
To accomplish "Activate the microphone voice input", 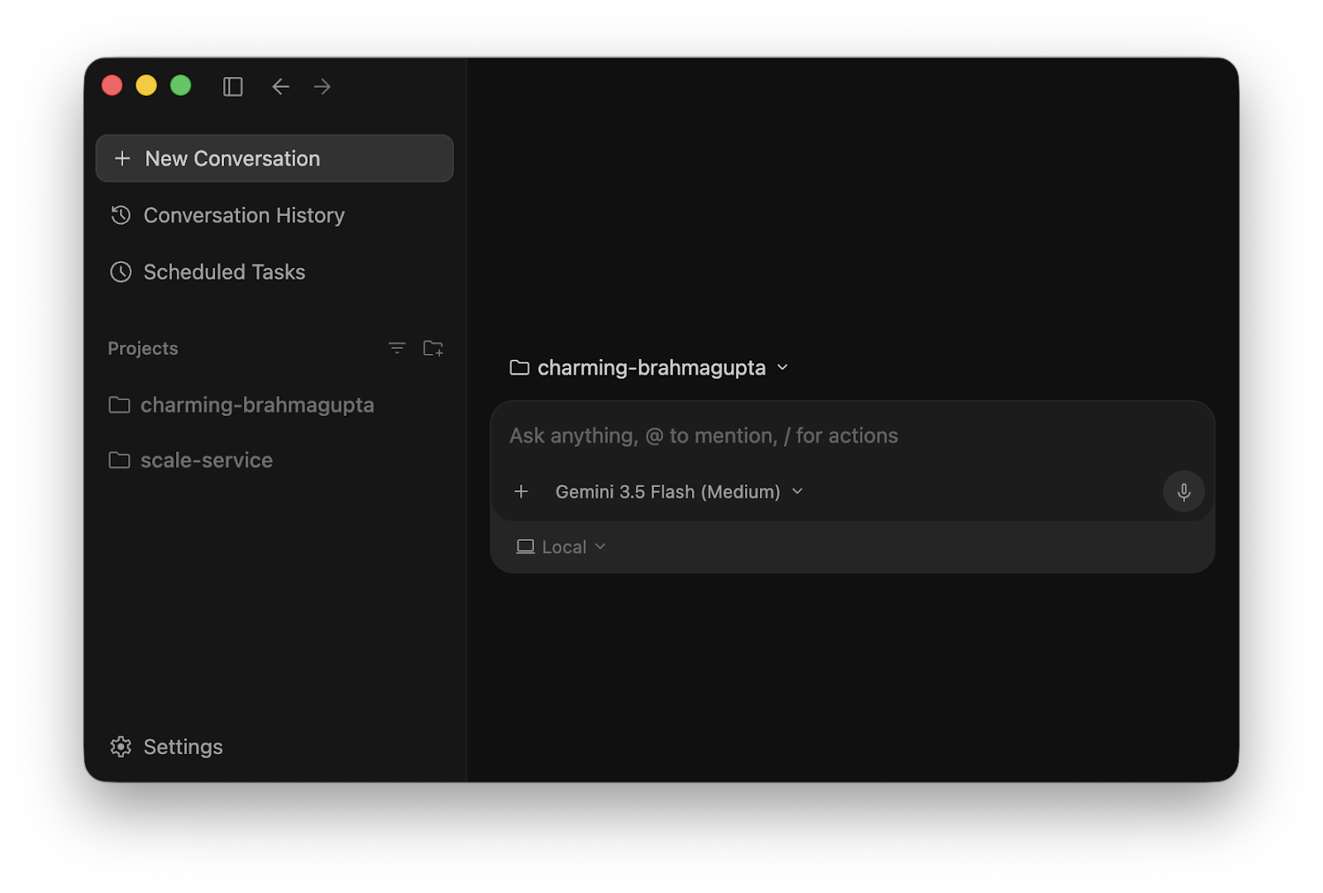I will tap(1184, 492).
